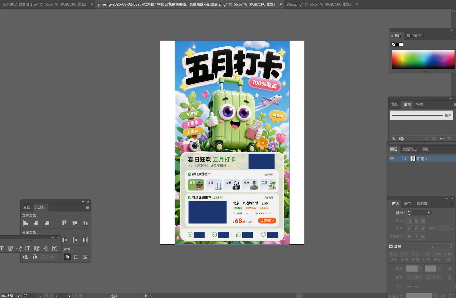Screen dimensions: 456x298
Task: Enable align to key object option
Action: pyautogui.click(x=85, y=257)
